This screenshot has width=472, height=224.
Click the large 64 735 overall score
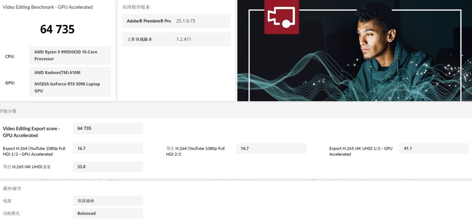tap(57, 29)
